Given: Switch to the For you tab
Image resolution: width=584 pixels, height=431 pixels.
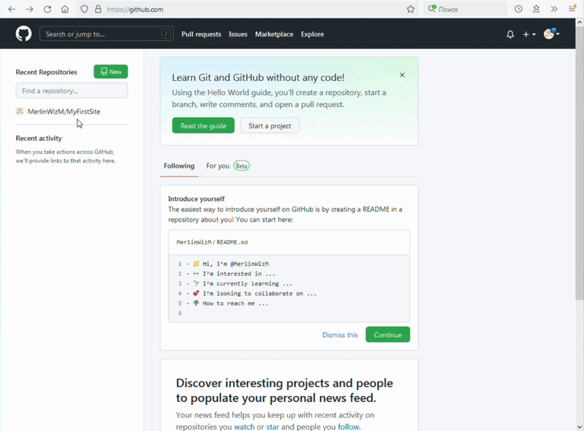Looking at the screenshot, I should point(218,166).
